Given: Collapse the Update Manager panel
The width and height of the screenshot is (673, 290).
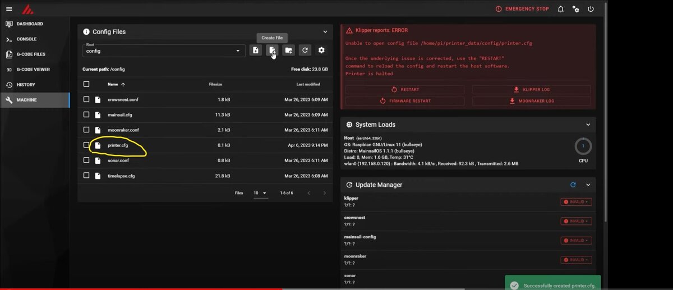Looking at the screenshot, I should tap(588, 185).
